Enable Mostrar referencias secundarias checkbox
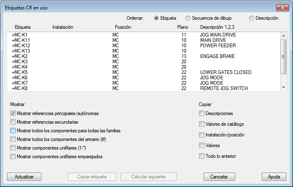Image resolution: width=293 pixels, height=187 pixels. 13,122
